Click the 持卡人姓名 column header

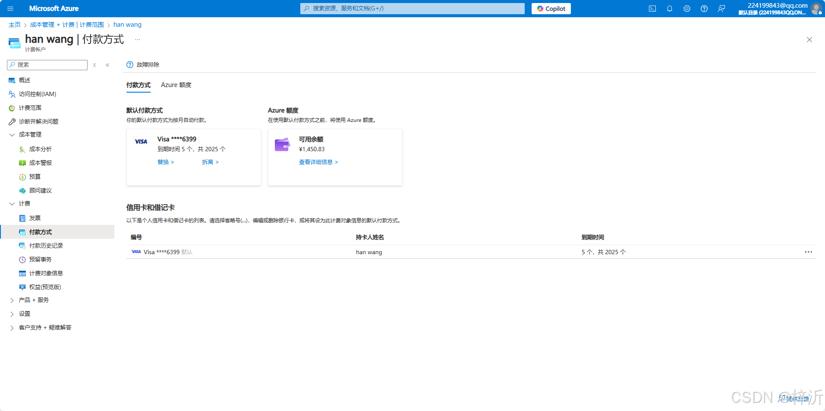[x=370, y=237]
